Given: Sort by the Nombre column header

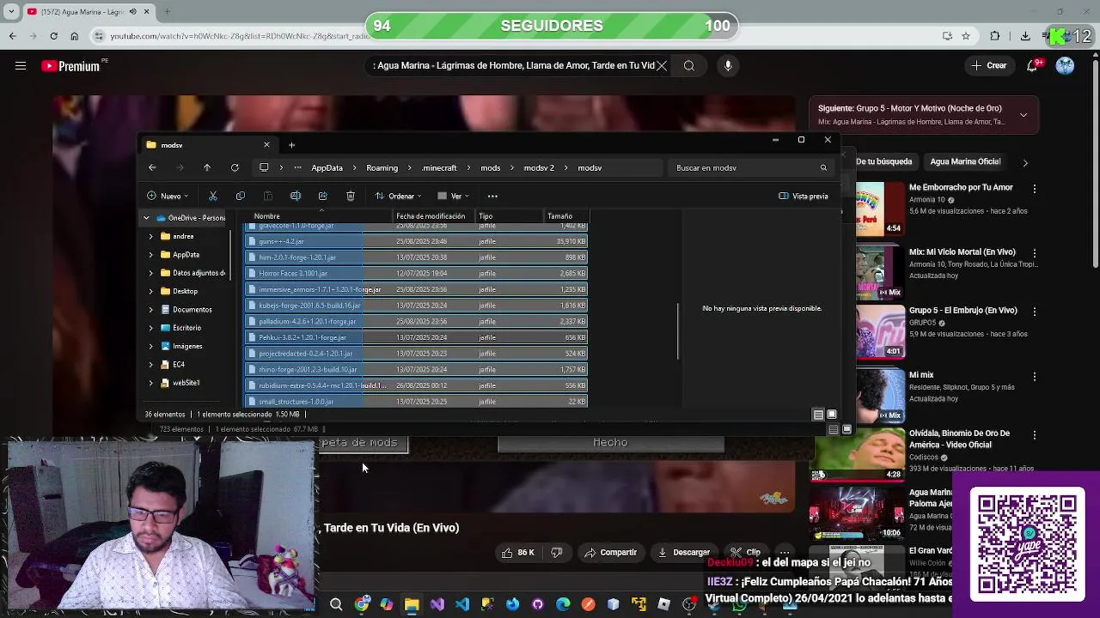Looking at the screenshot, I should point(320,216).
